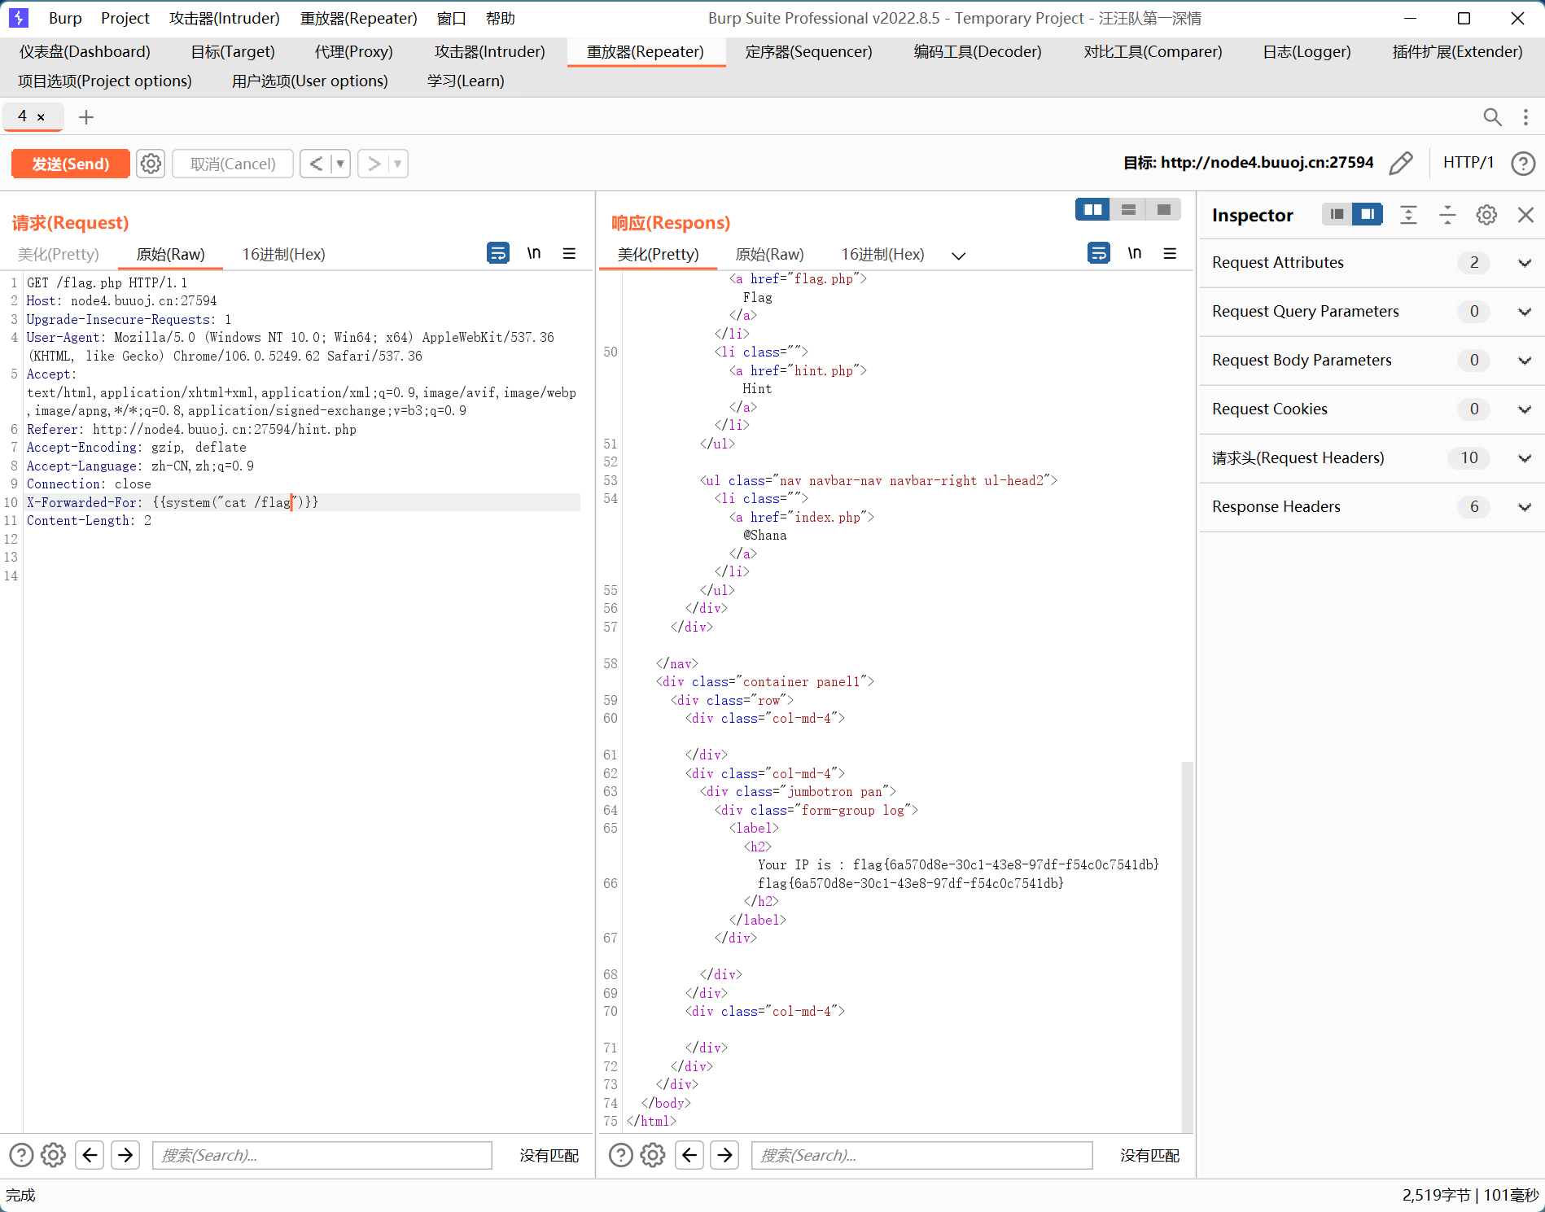Screen dimensions: 1545x1212
Task: Close Repeater tab 4
Action: (41, 117)
